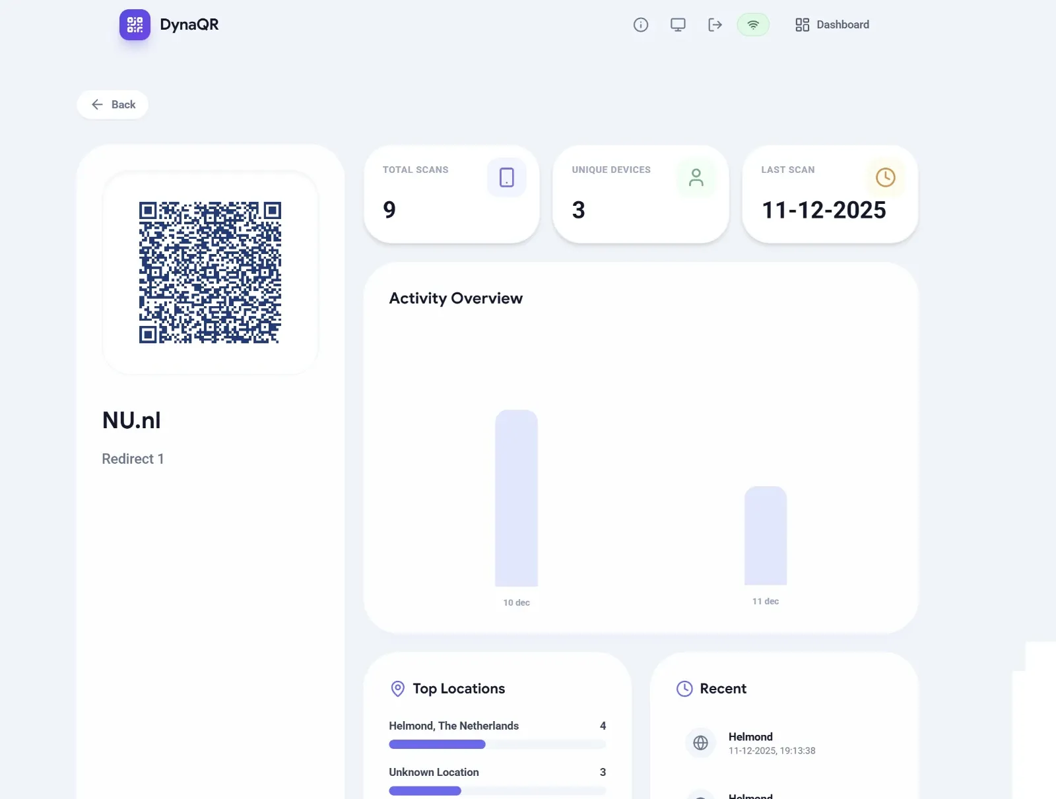
Task: Click the Helmond, The Netherlands location label
Action: 454,726
